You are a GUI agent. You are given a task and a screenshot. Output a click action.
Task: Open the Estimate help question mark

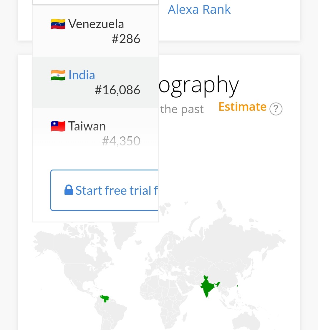click(276, 109)
